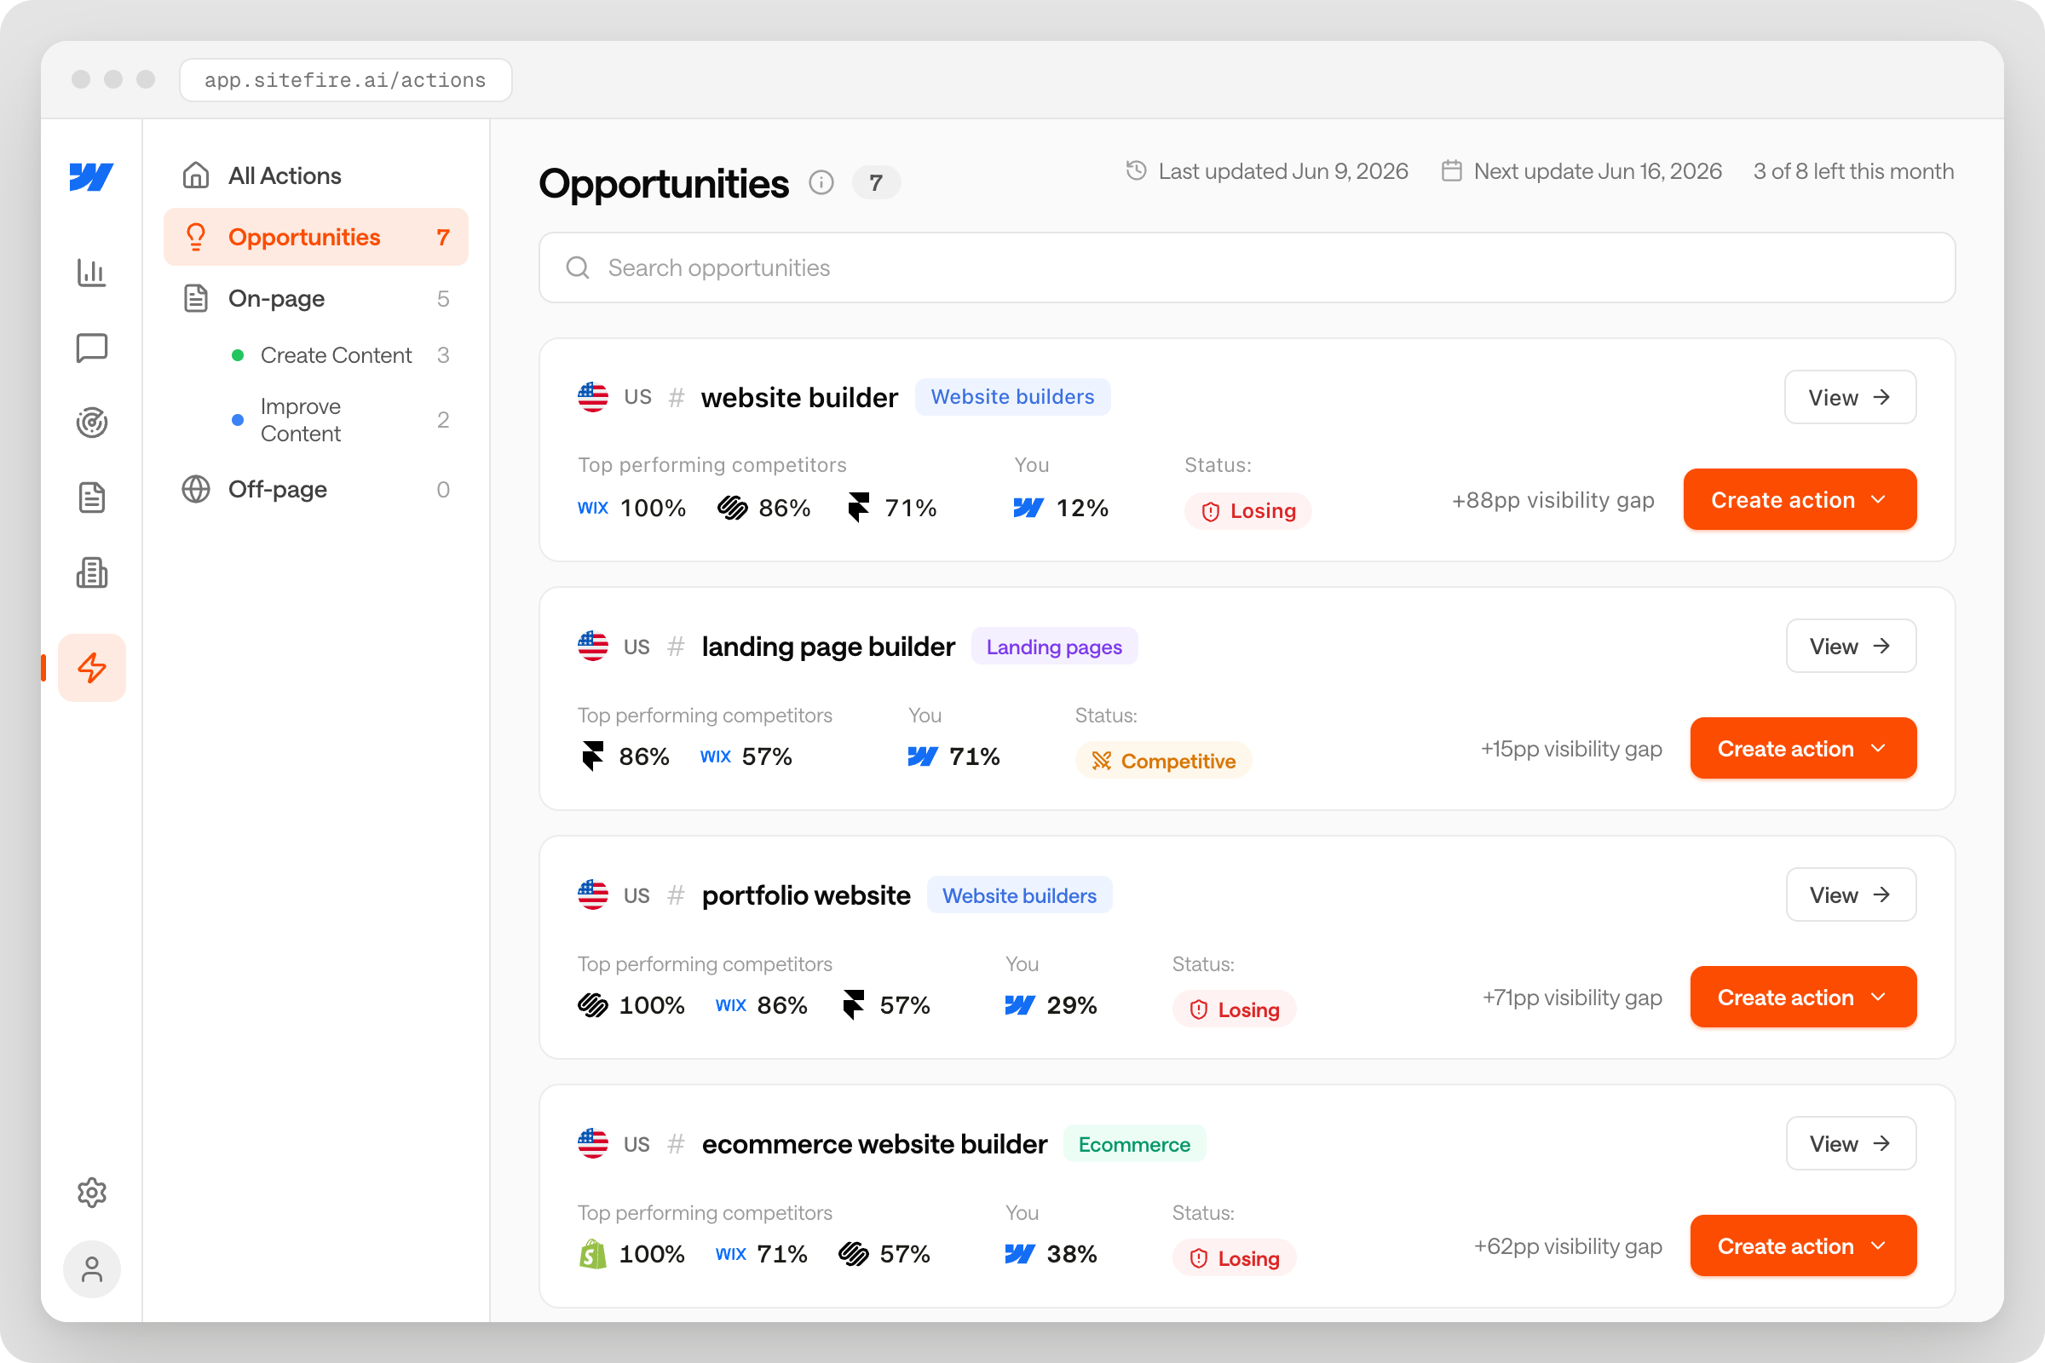2045x1363 pixels.
Task: Open Create action dropdown for landing page builder
Action: point(1803,748)
